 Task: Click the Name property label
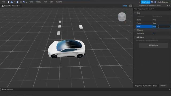(139, 20)
